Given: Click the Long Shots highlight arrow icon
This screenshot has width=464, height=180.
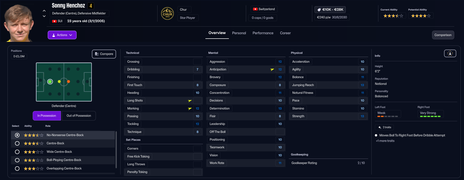Looking at the screenshot, I should pos(190,101).
